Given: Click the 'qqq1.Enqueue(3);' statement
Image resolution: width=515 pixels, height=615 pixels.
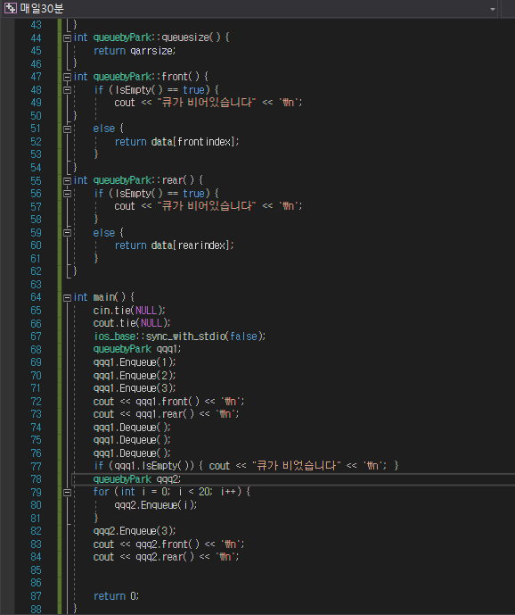Looking at the screenshot, I should [135, 388].
